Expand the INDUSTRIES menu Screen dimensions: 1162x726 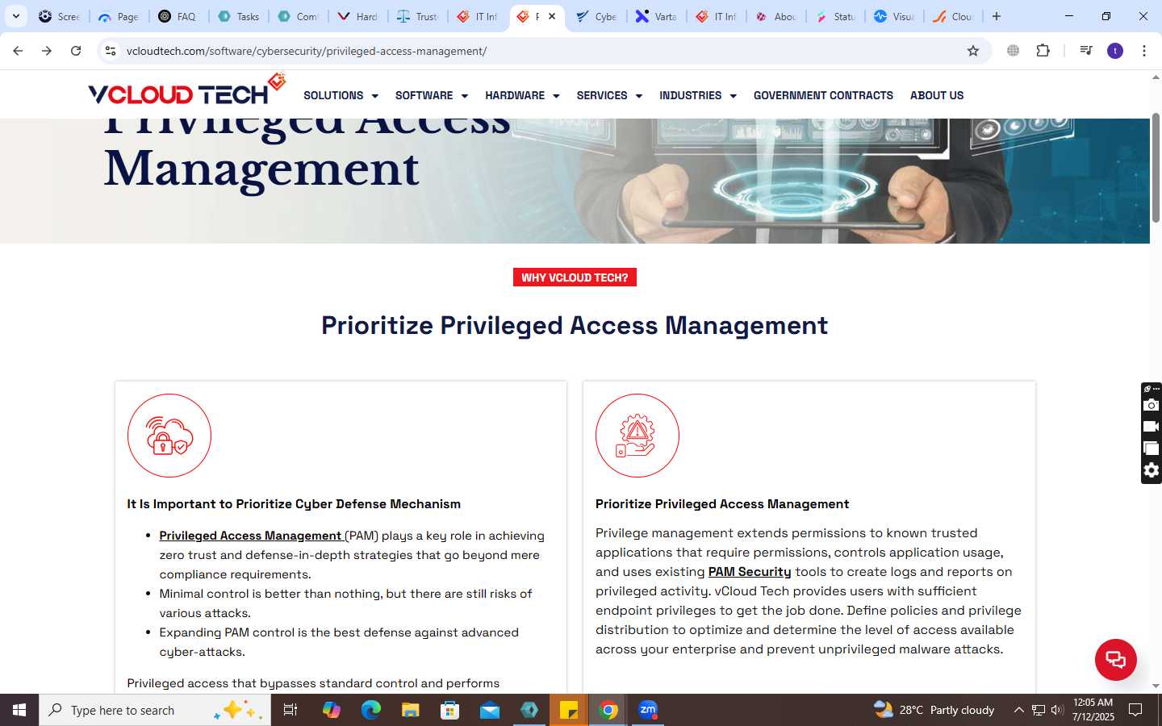click(x=698, y=95)
